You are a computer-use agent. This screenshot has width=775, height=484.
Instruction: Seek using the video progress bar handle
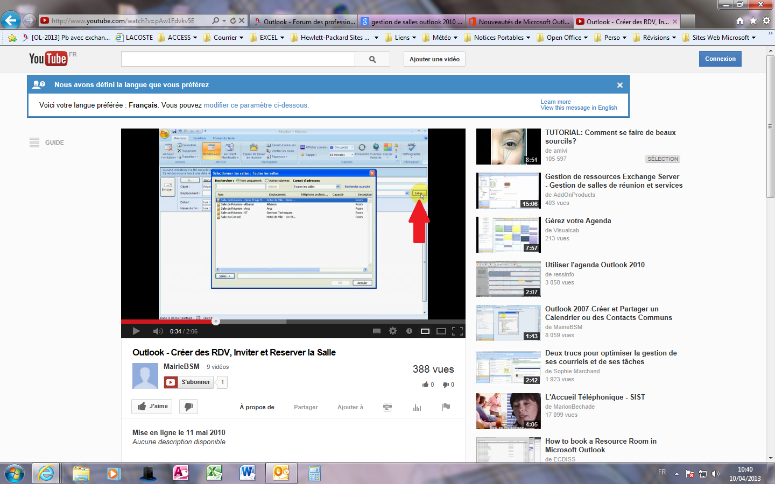coord(216,322)
